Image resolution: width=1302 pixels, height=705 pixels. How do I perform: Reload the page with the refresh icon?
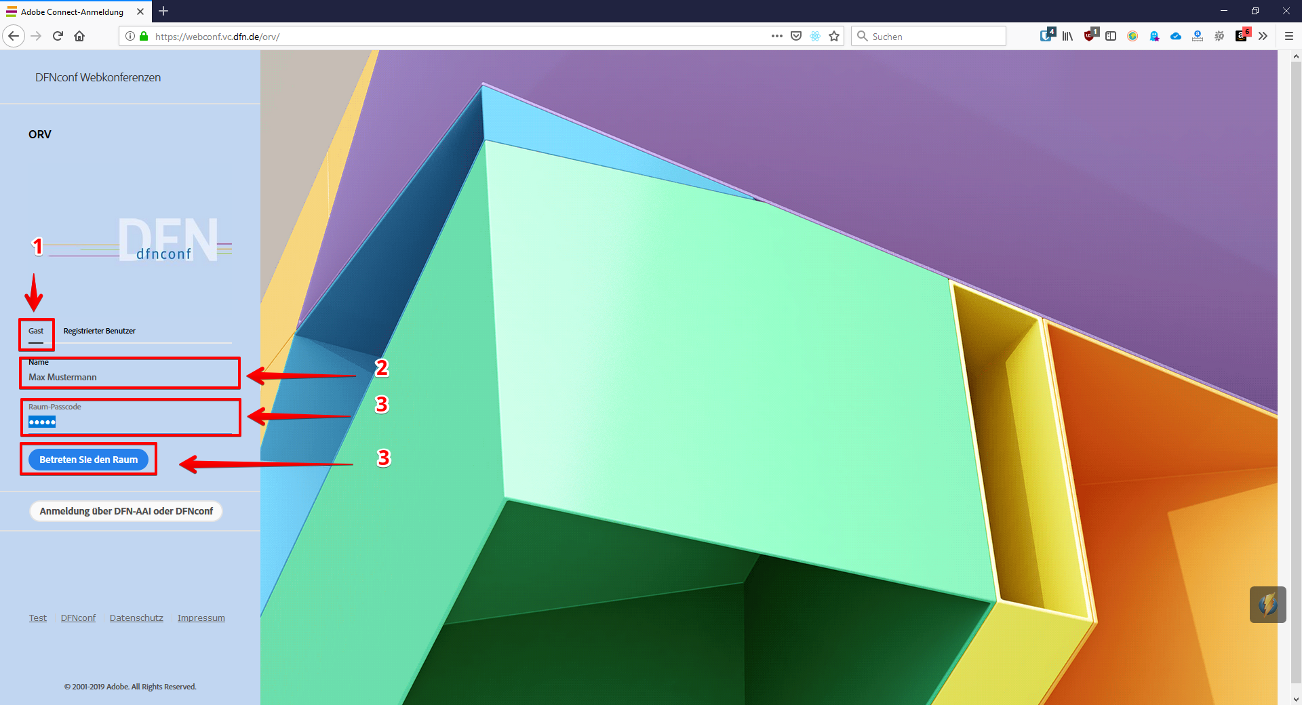(x=58, y=36)
